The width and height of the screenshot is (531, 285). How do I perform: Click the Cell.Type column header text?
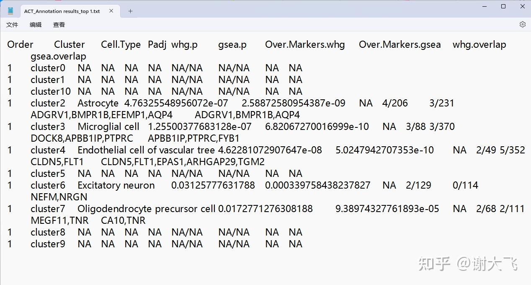click(x=121, y=44)
